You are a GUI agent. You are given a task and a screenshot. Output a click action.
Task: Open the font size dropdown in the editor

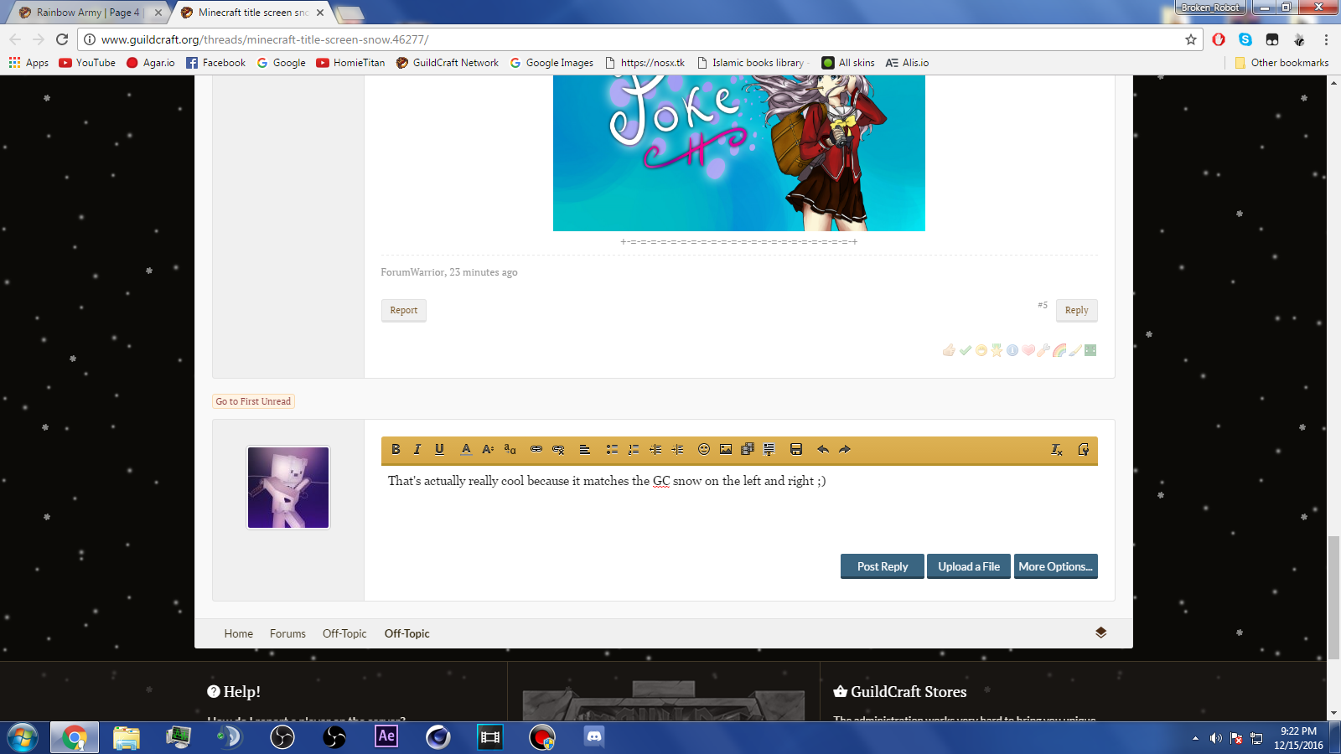click(488, 450)
